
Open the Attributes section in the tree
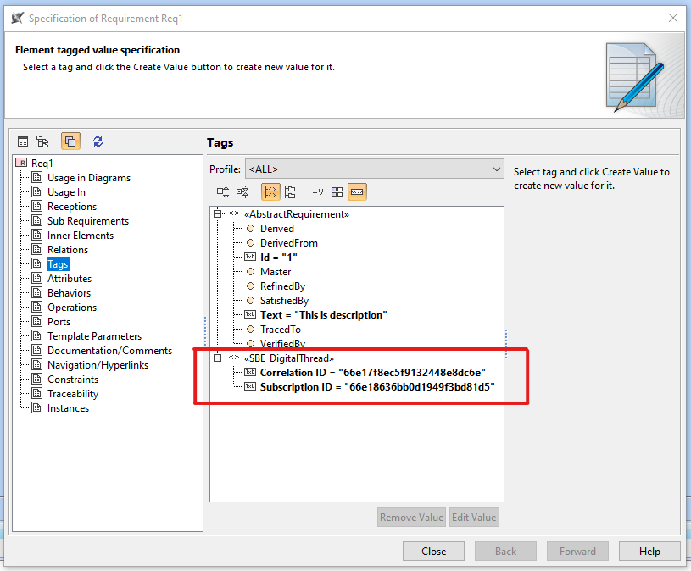(x=70, y=279)
